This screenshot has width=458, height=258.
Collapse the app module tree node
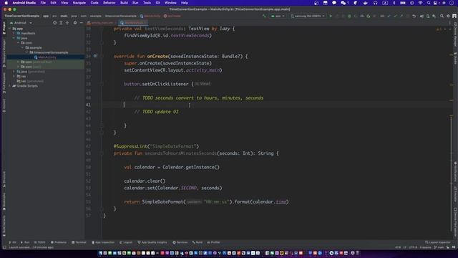9,29
